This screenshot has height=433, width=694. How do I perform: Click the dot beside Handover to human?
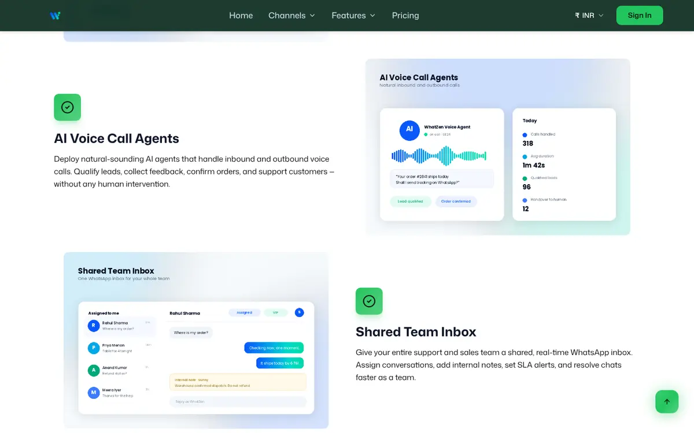525,200
